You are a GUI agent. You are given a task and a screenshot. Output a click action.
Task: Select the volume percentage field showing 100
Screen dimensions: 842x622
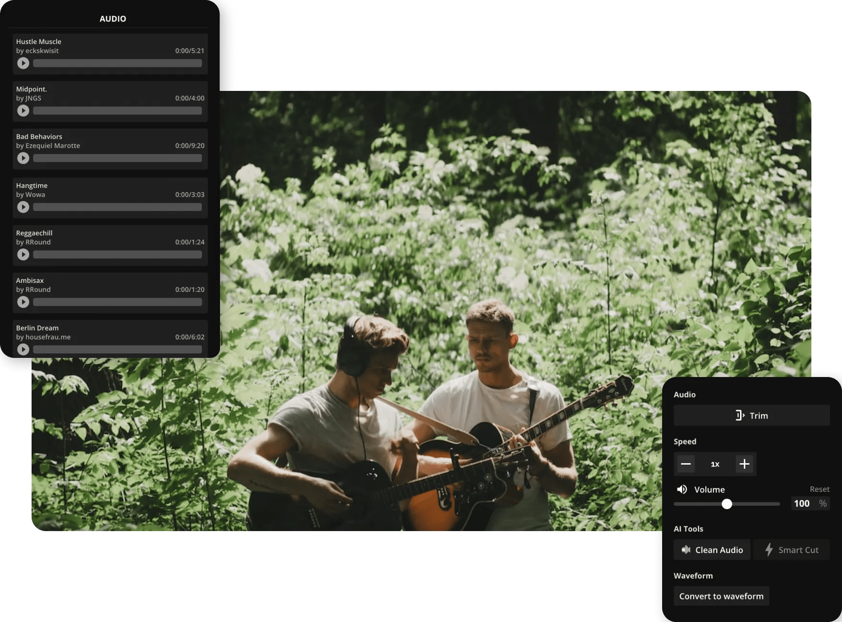tap(802, 503)
